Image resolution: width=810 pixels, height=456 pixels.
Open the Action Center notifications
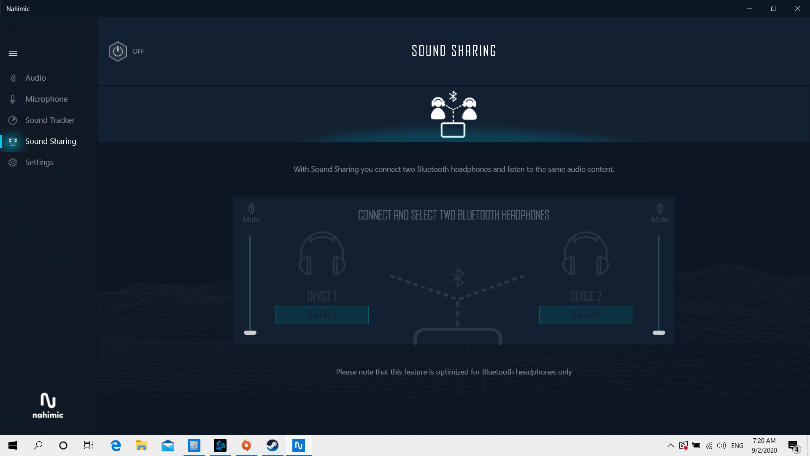click(x=794, y=445)
